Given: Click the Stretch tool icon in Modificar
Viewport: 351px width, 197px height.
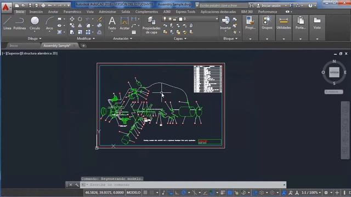Looking at the screenshot, I should [72, 32].
